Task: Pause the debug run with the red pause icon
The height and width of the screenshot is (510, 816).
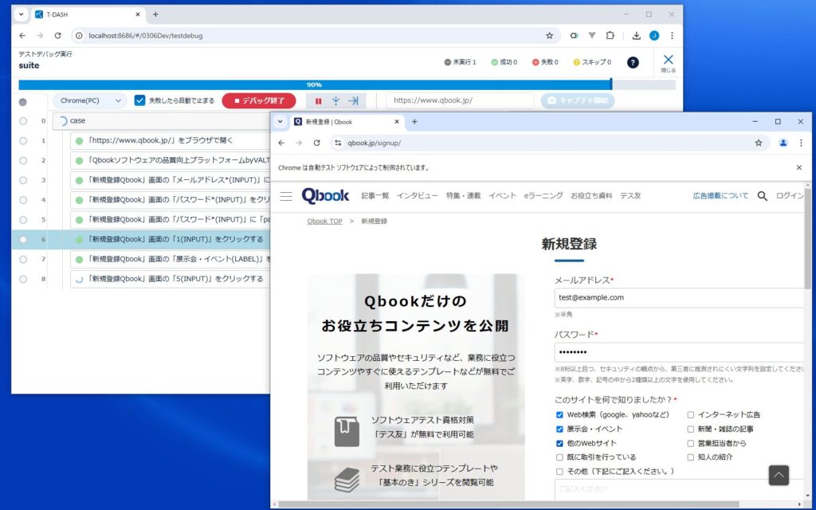Action: click(319, 101)
